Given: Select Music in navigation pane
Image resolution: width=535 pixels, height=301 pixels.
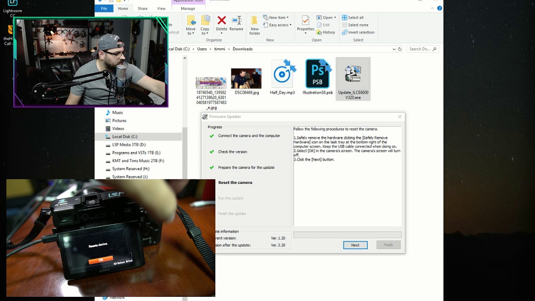Looking at the screenshot, I should (x=118, y=112).
